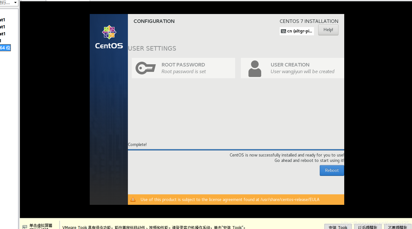412x229 pixels.
Task: Expand the VMware library filter dropdown arrow
Action: coord(15,3)
